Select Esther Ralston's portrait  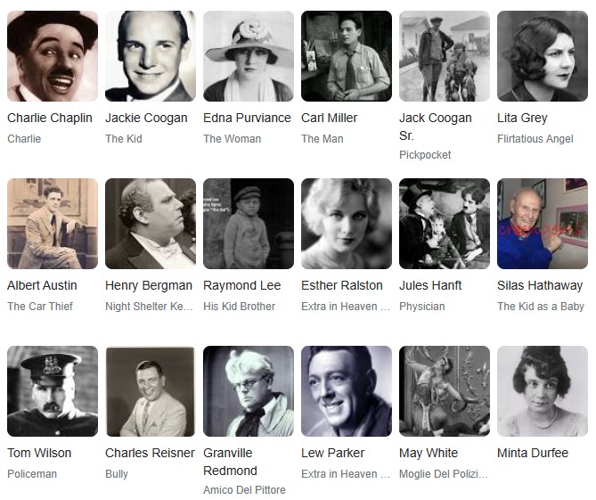click(347, 224)
